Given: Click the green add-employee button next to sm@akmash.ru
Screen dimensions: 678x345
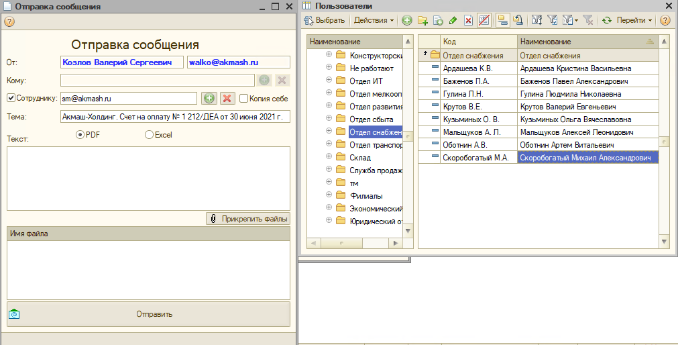Looking at the screenshot, I should click(209, 98).
